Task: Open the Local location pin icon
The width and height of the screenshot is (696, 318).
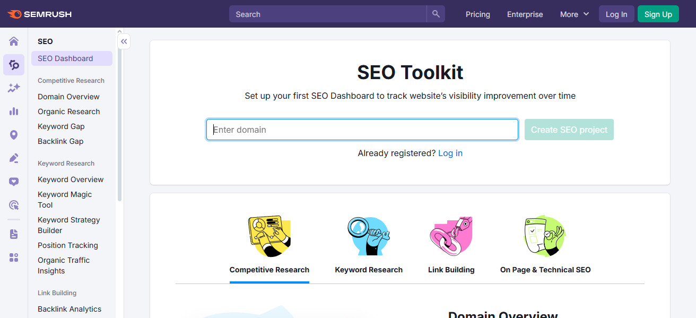Action: [14, 135]
